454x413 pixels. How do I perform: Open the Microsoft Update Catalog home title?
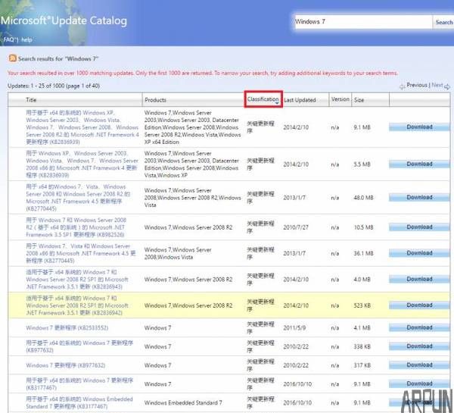point(64,20)
